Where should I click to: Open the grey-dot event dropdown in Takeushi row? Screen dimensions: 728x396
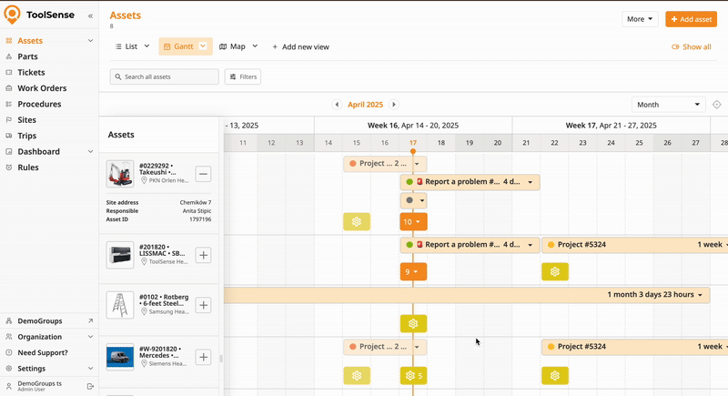pyautogui.click(x=421, y=200)
